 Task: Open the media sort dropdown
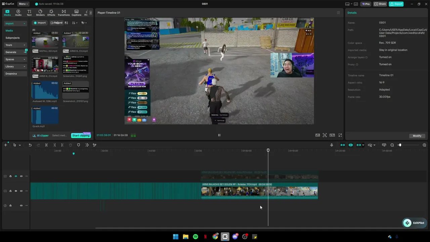coord(75,23)
